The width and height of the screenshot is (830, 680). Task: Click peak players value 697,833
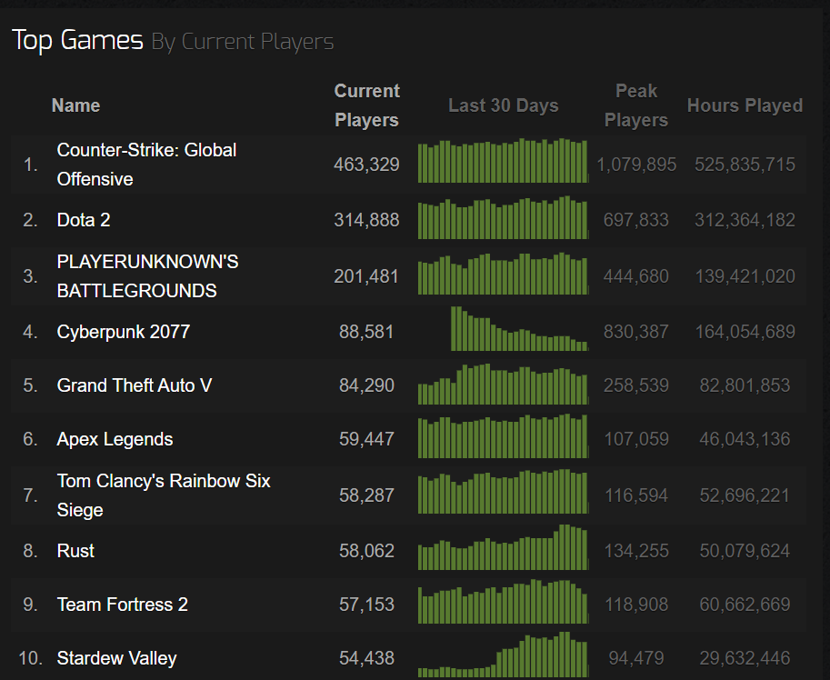point(636,220)
